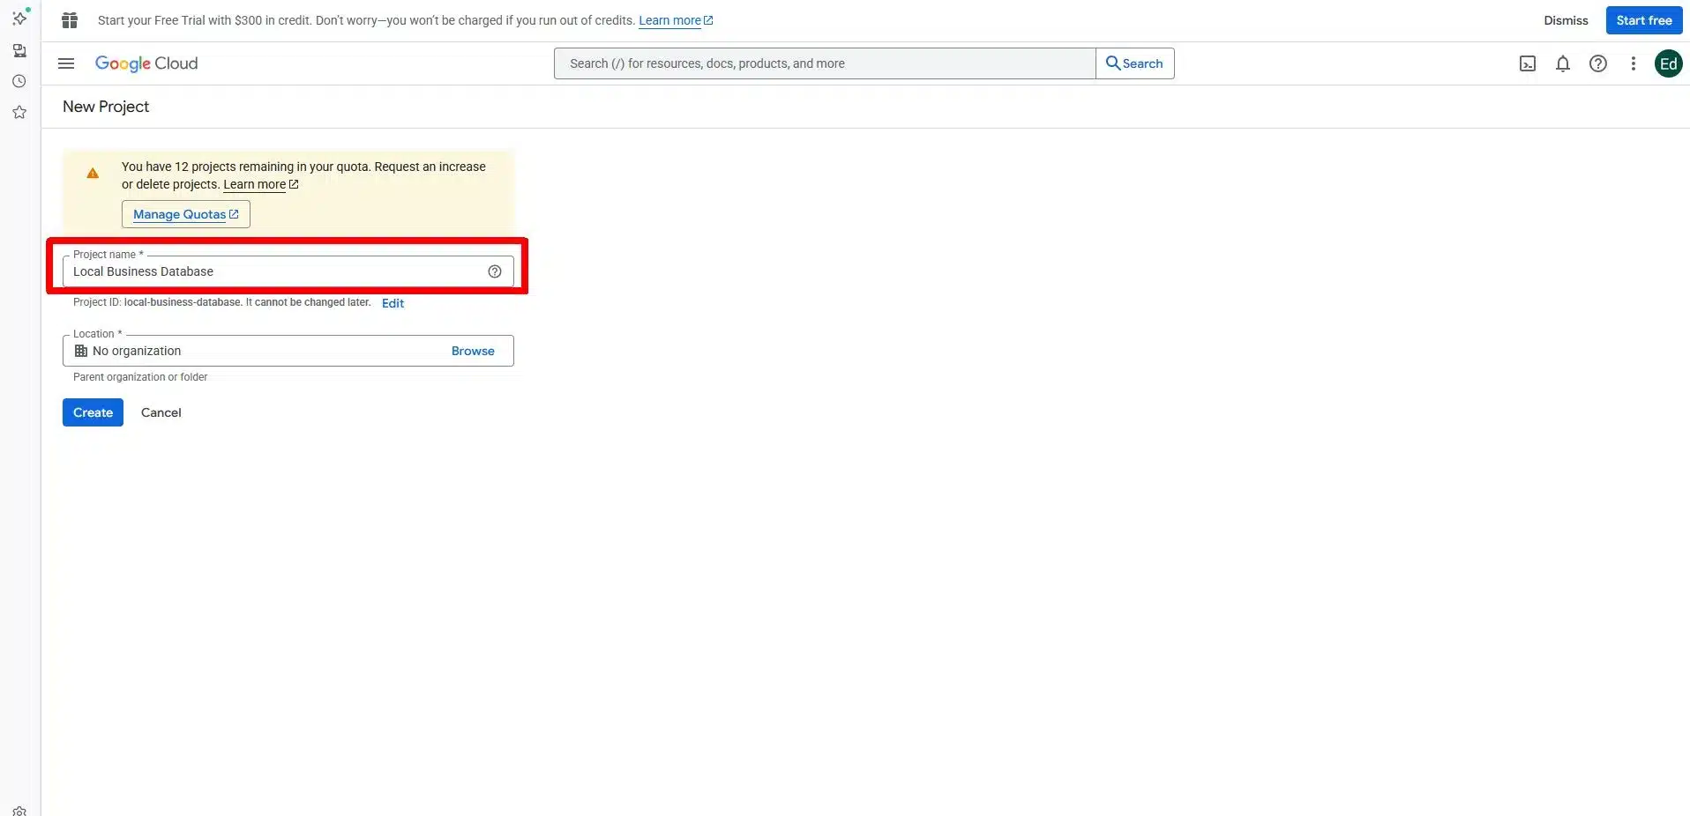This screenshot has width=1690, height=816.
Task: Activate Cloud Shell terminal icon
Action: pyautogui.click(x=1528, y=63)
